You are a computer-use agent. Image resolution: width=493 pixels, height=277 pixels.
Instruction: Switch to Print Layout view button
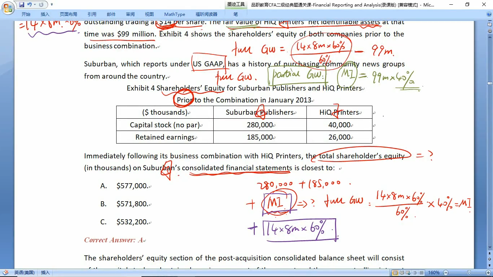click(x=396, y=273)
